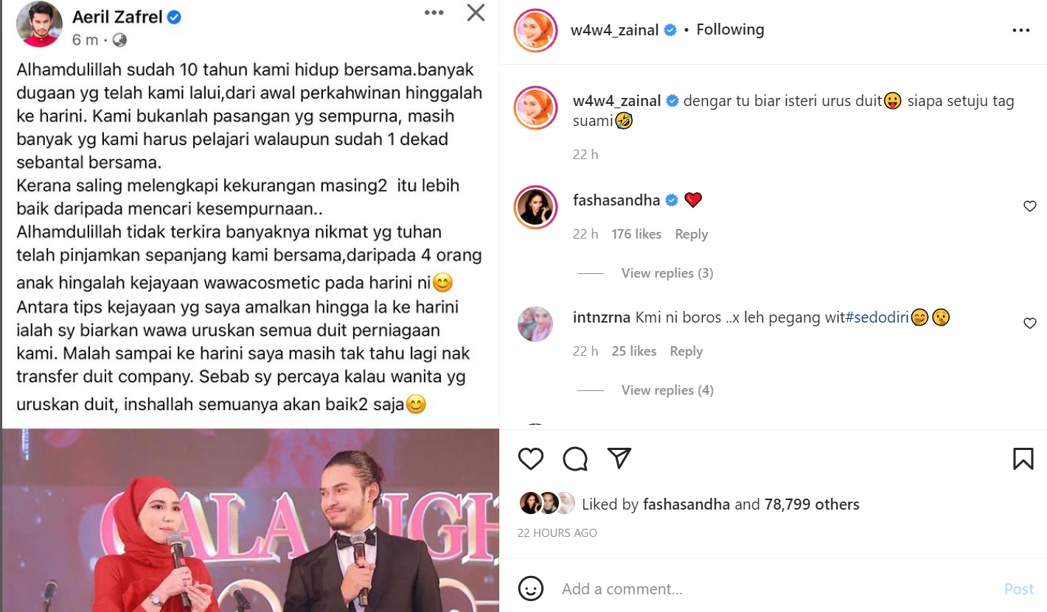Reply to intnzrna's comment
Screen dimensions: 1047x612
[686, 351]
